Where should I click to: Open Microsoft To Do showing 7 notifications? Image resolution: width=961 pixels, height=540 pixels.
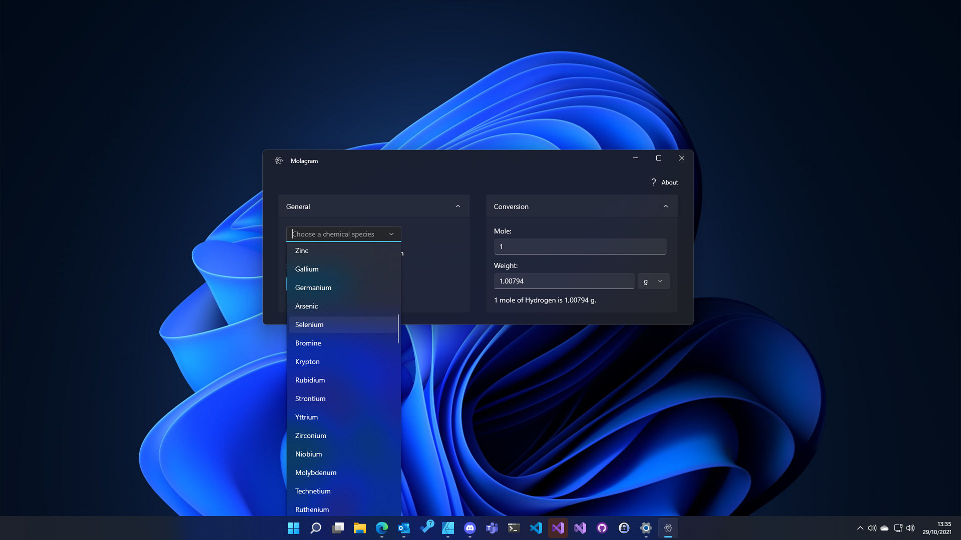[426, 528]
